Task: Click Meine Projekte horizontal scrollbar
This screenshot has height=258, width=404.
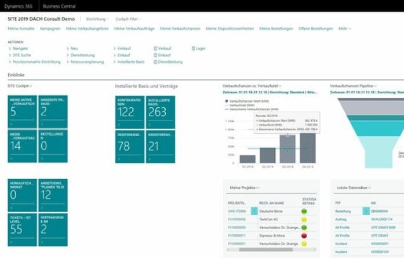Action: 266,249
